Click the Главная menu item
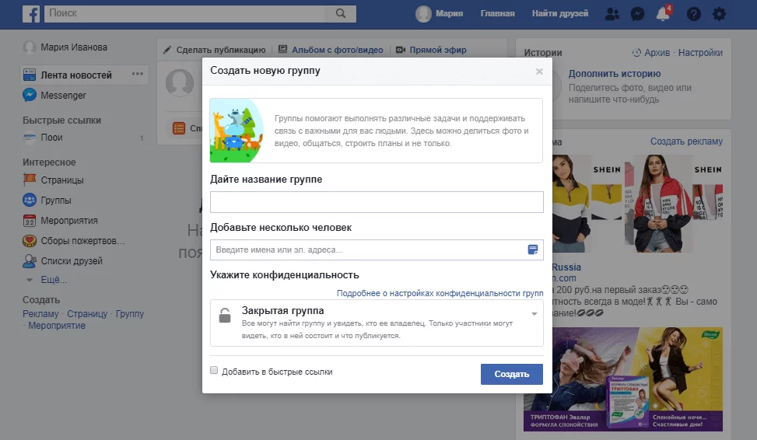Screen dimensions: 757x440 (497, 13)
